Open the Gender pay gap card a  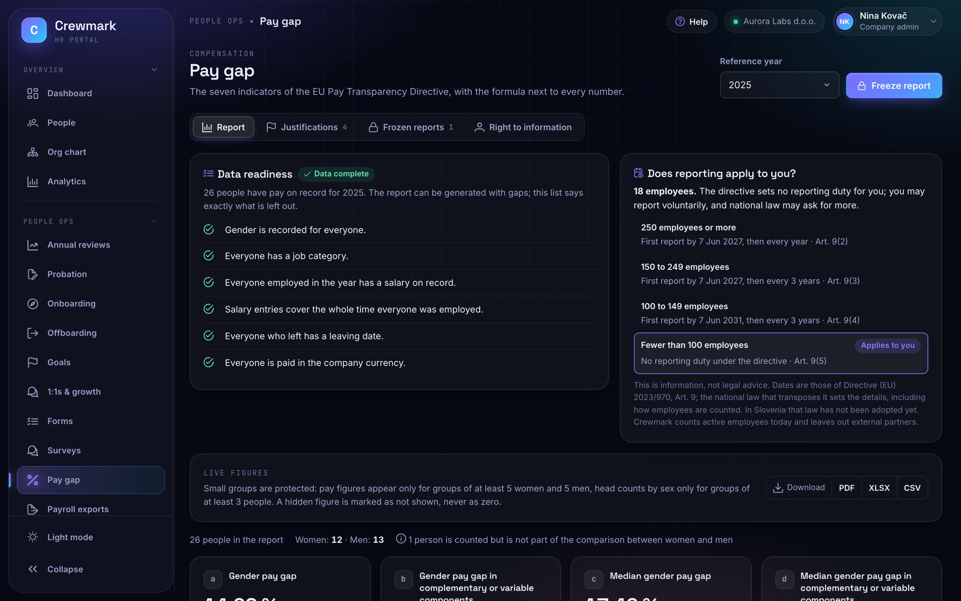coord(280,578)
